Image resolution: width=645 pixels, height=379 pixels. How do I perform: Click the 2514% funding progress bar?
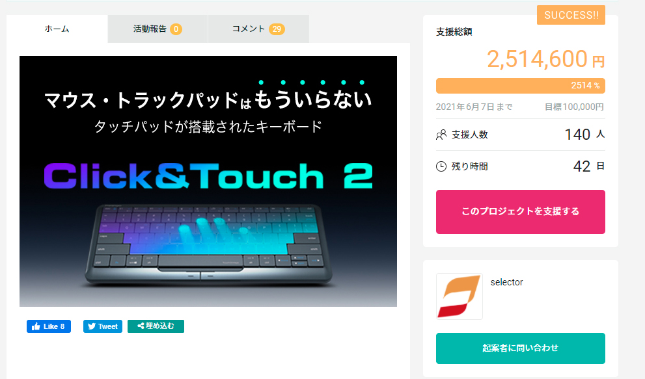pos(520,86)
